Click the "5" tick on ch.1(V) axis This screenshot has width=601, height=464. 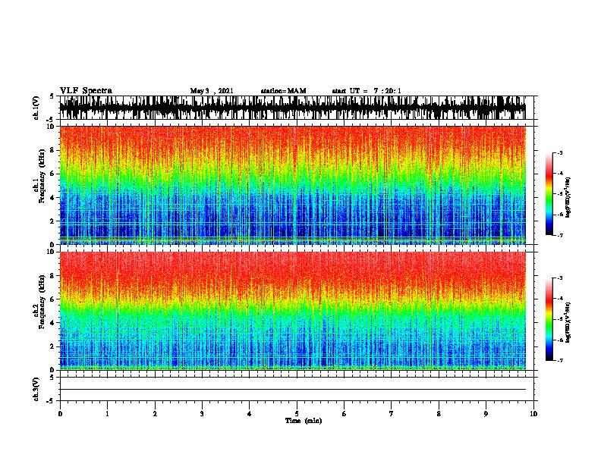click(52, 96)
